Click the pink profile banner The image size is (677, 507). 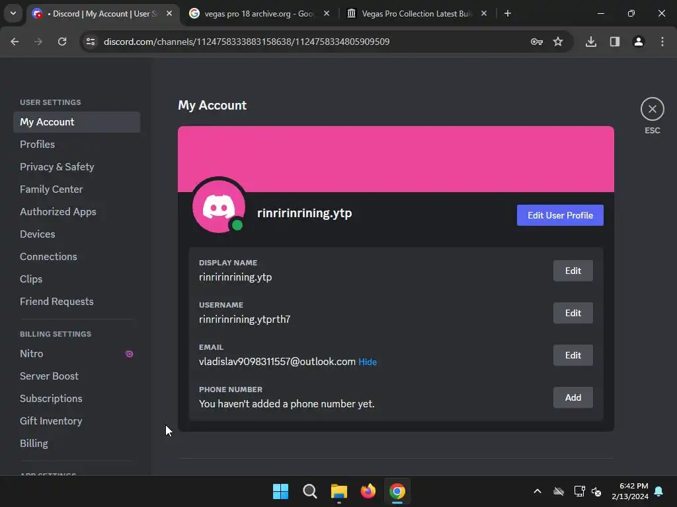pyautogui.click(x=396, y=159)
